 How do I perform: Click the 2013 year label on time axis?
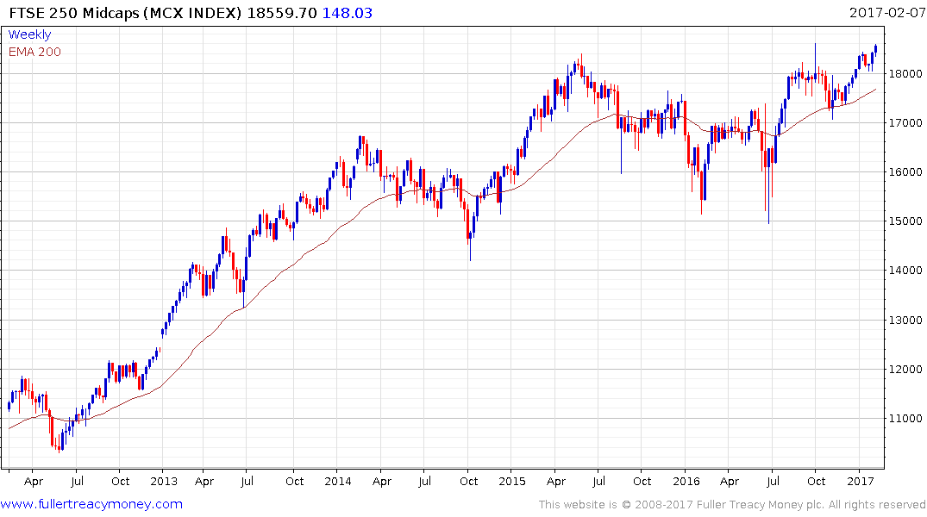point(163,481)
